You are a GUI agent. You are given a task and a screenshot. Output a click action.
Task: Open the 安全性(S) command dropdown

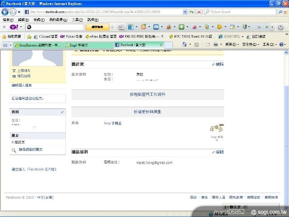[251, 44]
